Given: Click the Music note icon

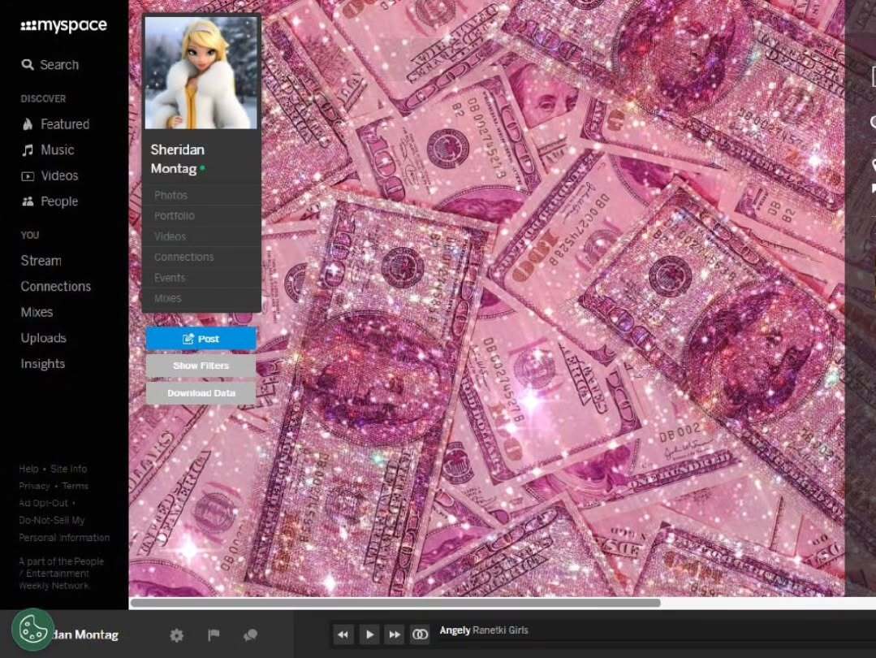Looking at the screenshot, I should click(28, 149).
